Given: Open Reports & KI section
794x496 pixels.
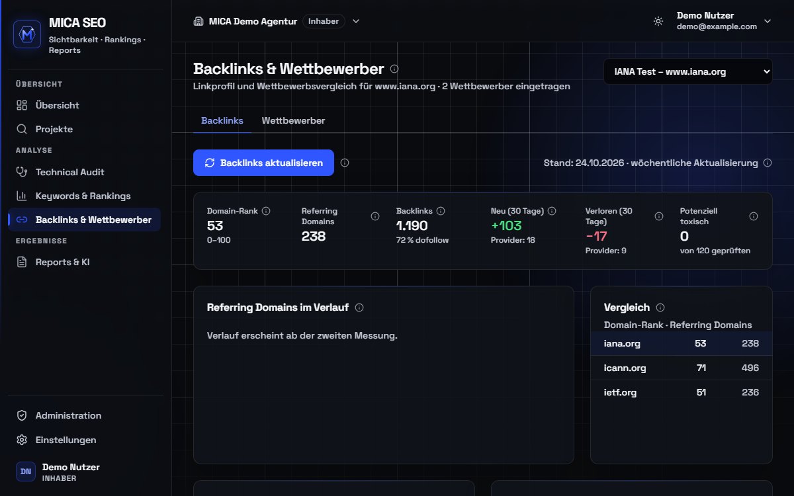Looking at the screenshot, I should [84, 262].
